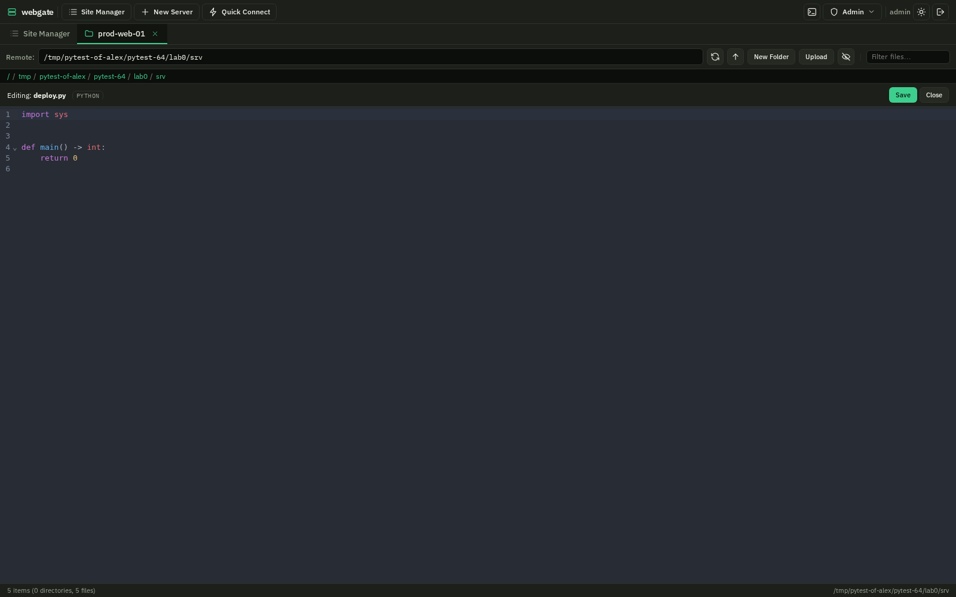Screen dimensions: 956x597
Task: Open the Admin dropdown menu
Action: (x=852, y=12)
